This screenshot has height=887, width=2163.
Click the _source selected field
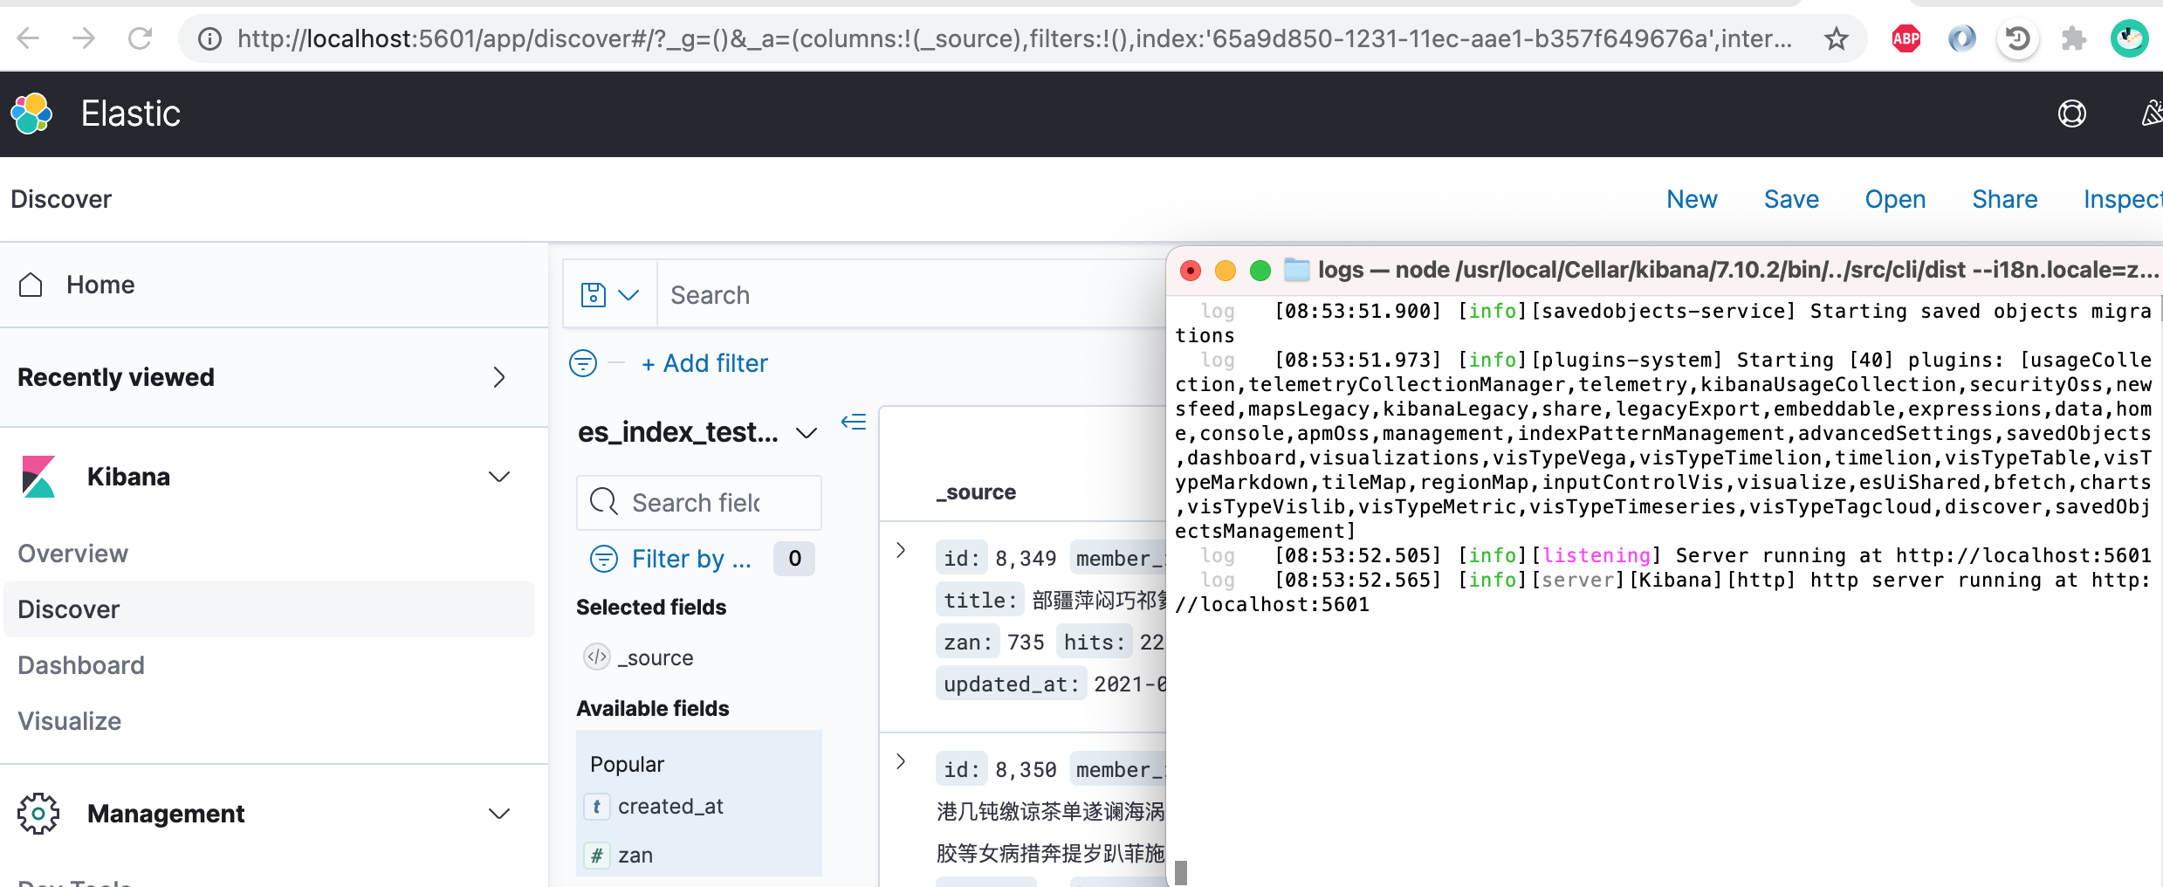tap(655, 657)
